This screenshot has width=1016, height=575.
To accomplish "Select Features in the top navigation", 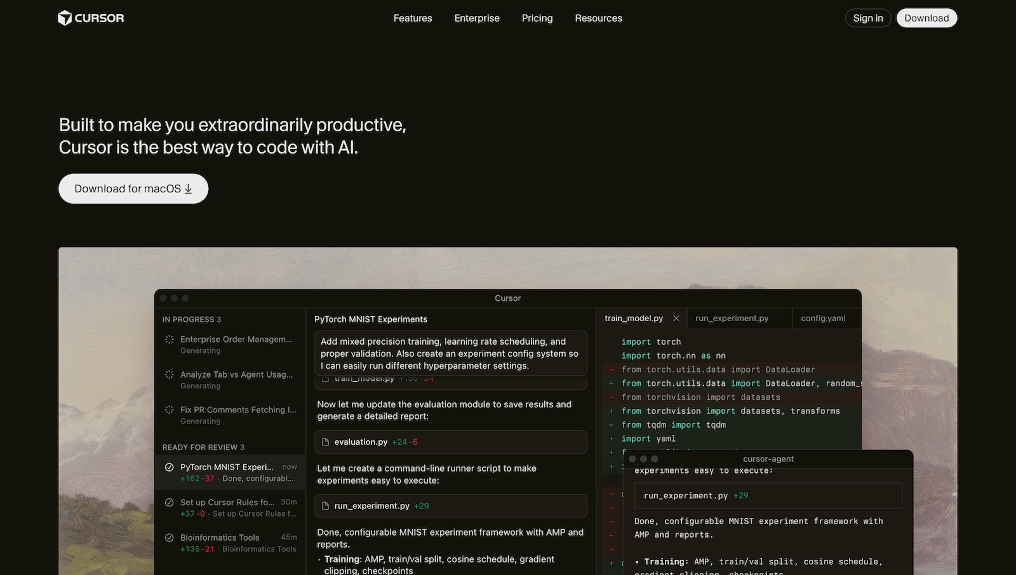I will (x=413, y=18).
